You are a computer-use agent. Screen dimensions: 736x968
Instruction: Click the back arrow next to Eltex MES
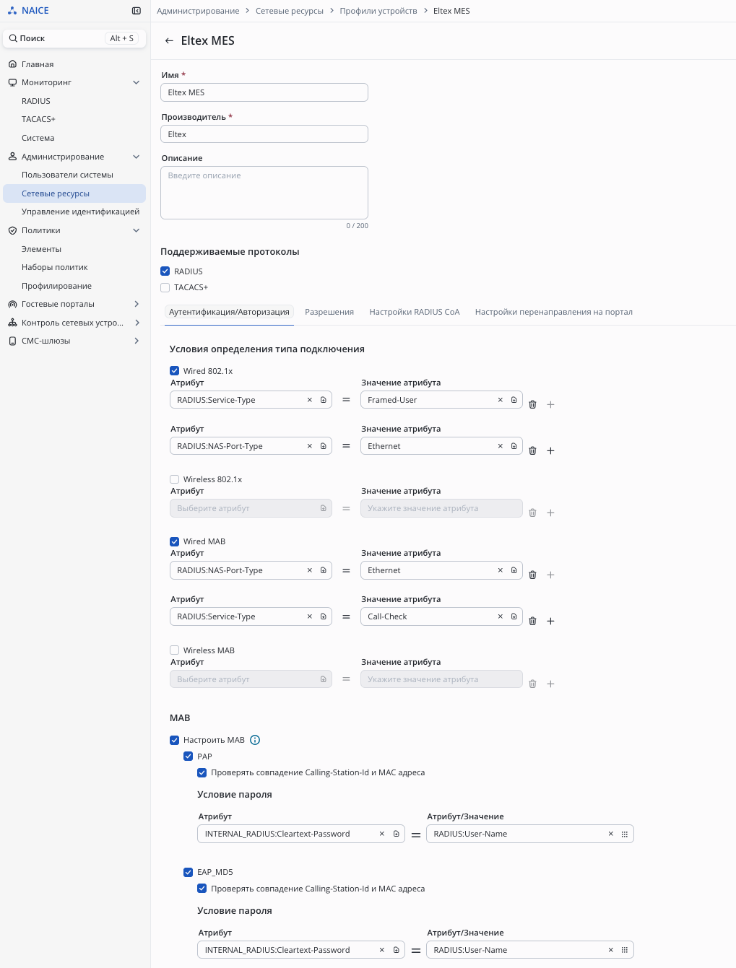pos(169,41)
